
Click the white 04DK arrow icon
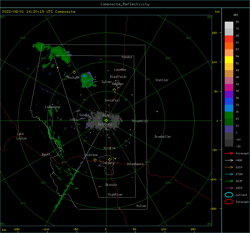[x=229, y=160]
